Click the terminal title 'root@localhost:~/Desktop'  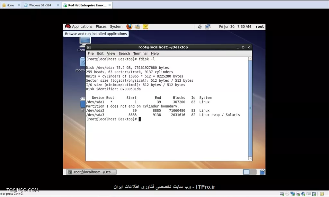pos(163,47)
